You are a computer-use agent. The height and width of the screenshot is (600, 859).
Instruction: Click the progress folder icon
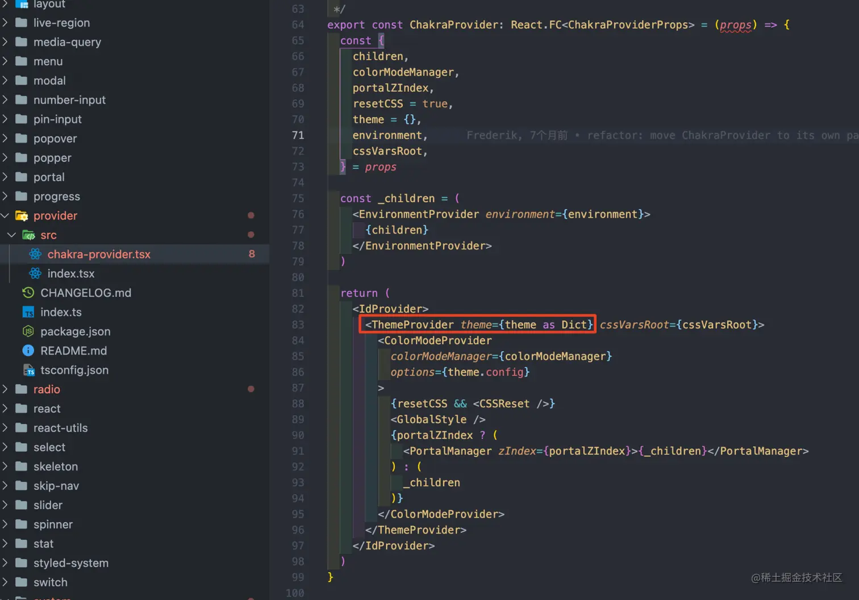click(22, 197)
